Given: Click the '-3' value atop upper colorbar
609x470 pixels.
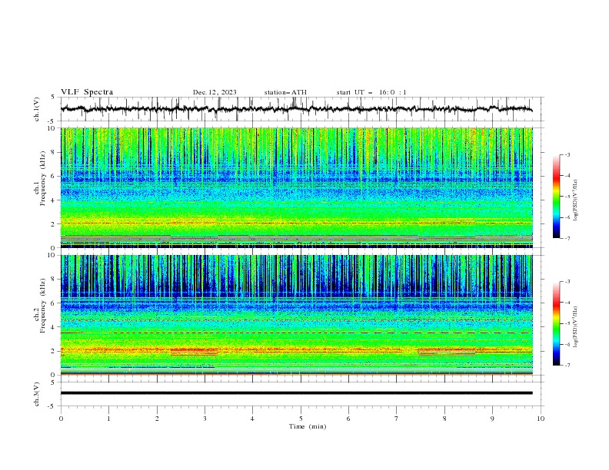Looking at the screenshot, I should coord(567,154).
